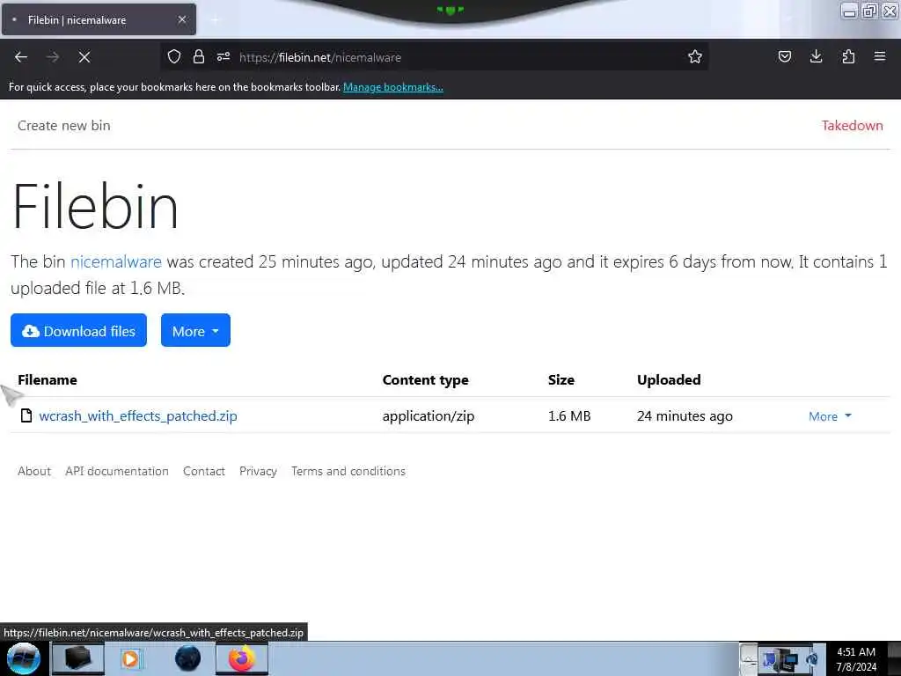Open the Pocket save icon
This screenshot has height=676, width=901.
point(784,56)
